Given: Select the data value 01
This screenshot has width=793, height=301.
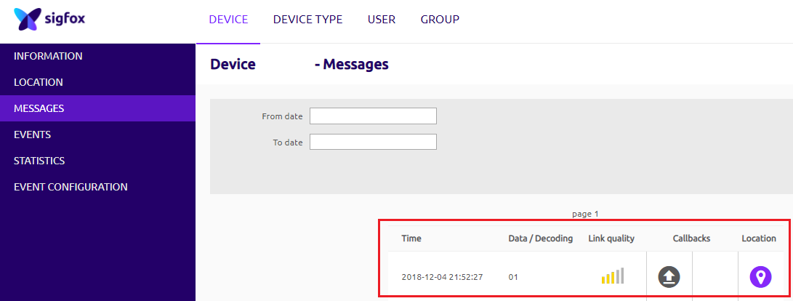Looking at the screenshot, I should pyautogui.click(x=513, y=277).
